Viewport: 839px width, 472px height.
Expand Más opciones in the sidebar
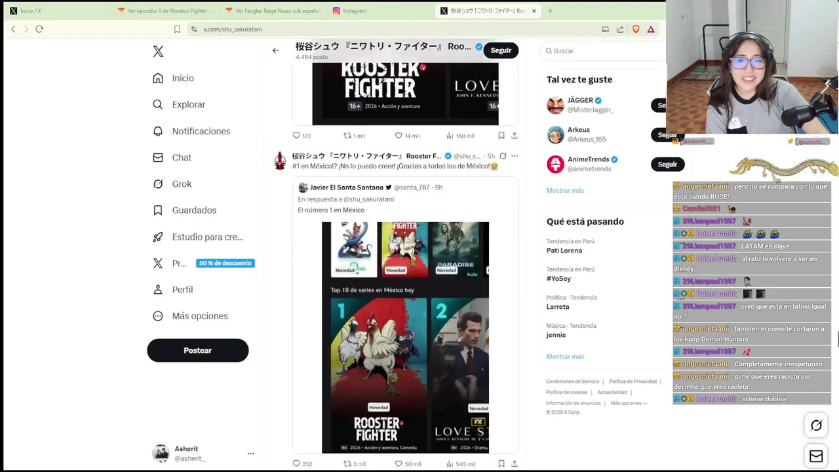click(x=190, y=316)
